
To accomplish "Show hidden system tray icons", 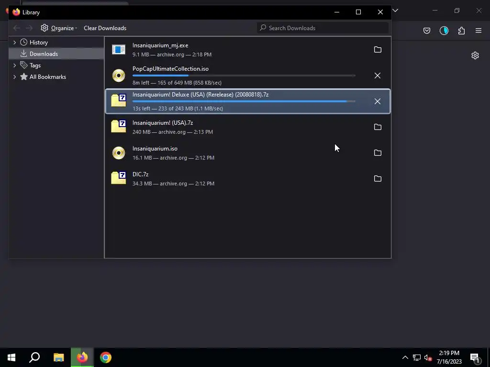I will [405, 357].
